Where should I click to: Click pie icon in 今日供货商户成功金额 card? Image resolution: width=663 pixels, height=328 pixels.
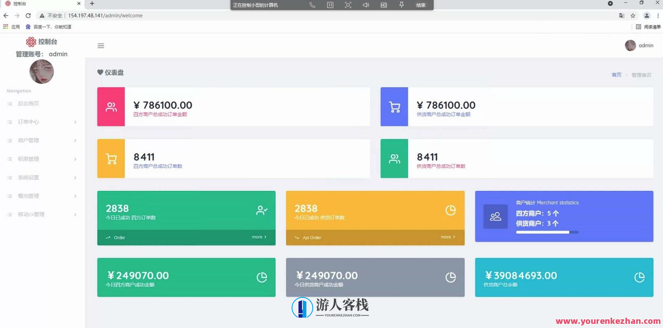click(x=451, y=277)
